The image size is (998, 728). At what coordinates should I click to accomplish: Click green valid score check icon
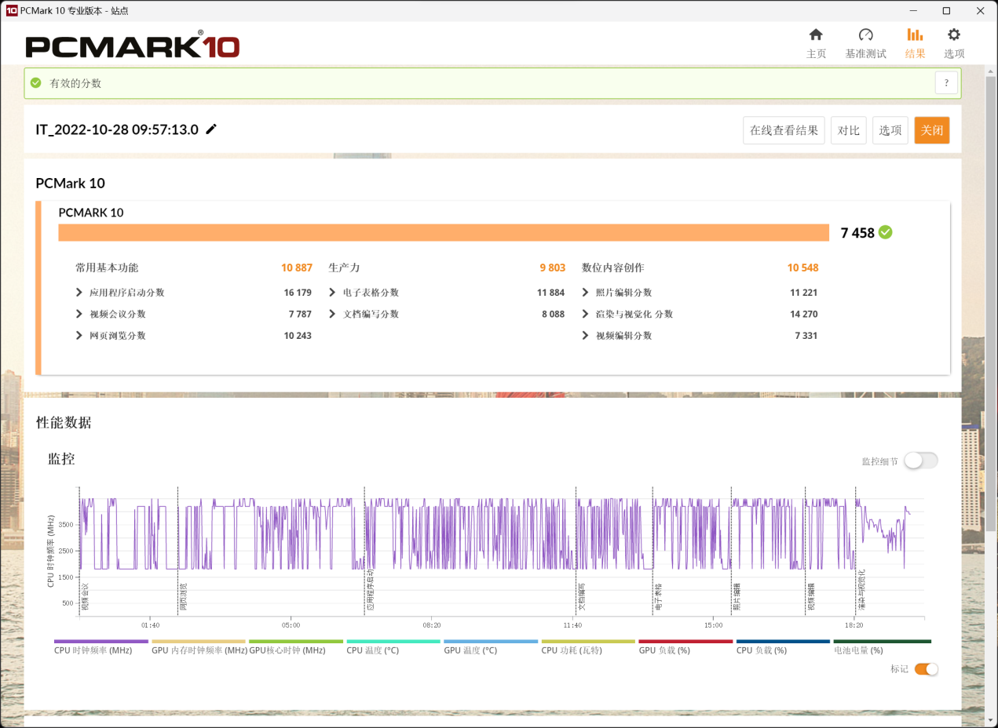[x=35, y=83]
